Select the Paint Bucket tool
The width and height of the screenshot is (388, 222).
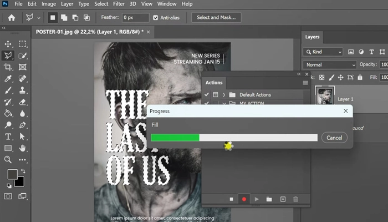tap(8, 113)
